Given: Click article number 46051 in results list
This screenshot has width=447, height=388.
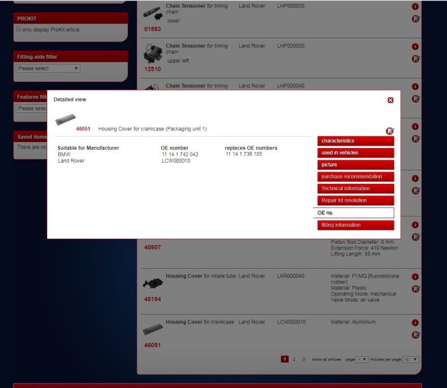Looking at the screenshot, I should click(x=153, y=345).
